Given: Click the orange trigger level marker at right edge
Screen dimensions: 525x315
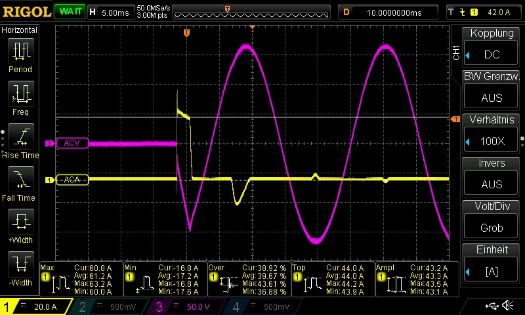Looking at the screenshot, I should pyautogui.click(x=455, y=119).
